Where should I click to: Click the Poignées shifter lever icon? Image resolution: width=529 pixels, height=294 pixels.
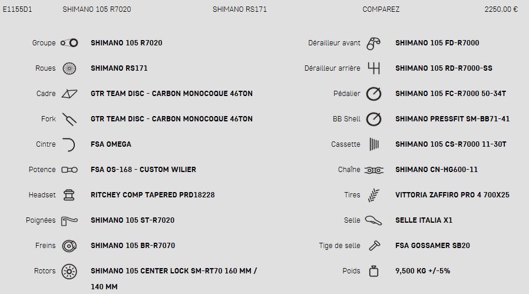point(69,221)
